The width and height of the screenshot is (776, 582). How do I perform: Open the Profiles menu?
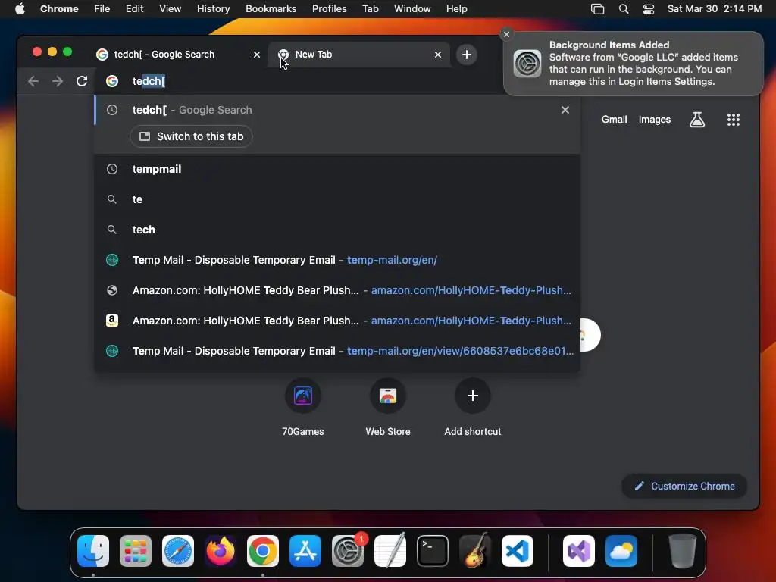329,9
